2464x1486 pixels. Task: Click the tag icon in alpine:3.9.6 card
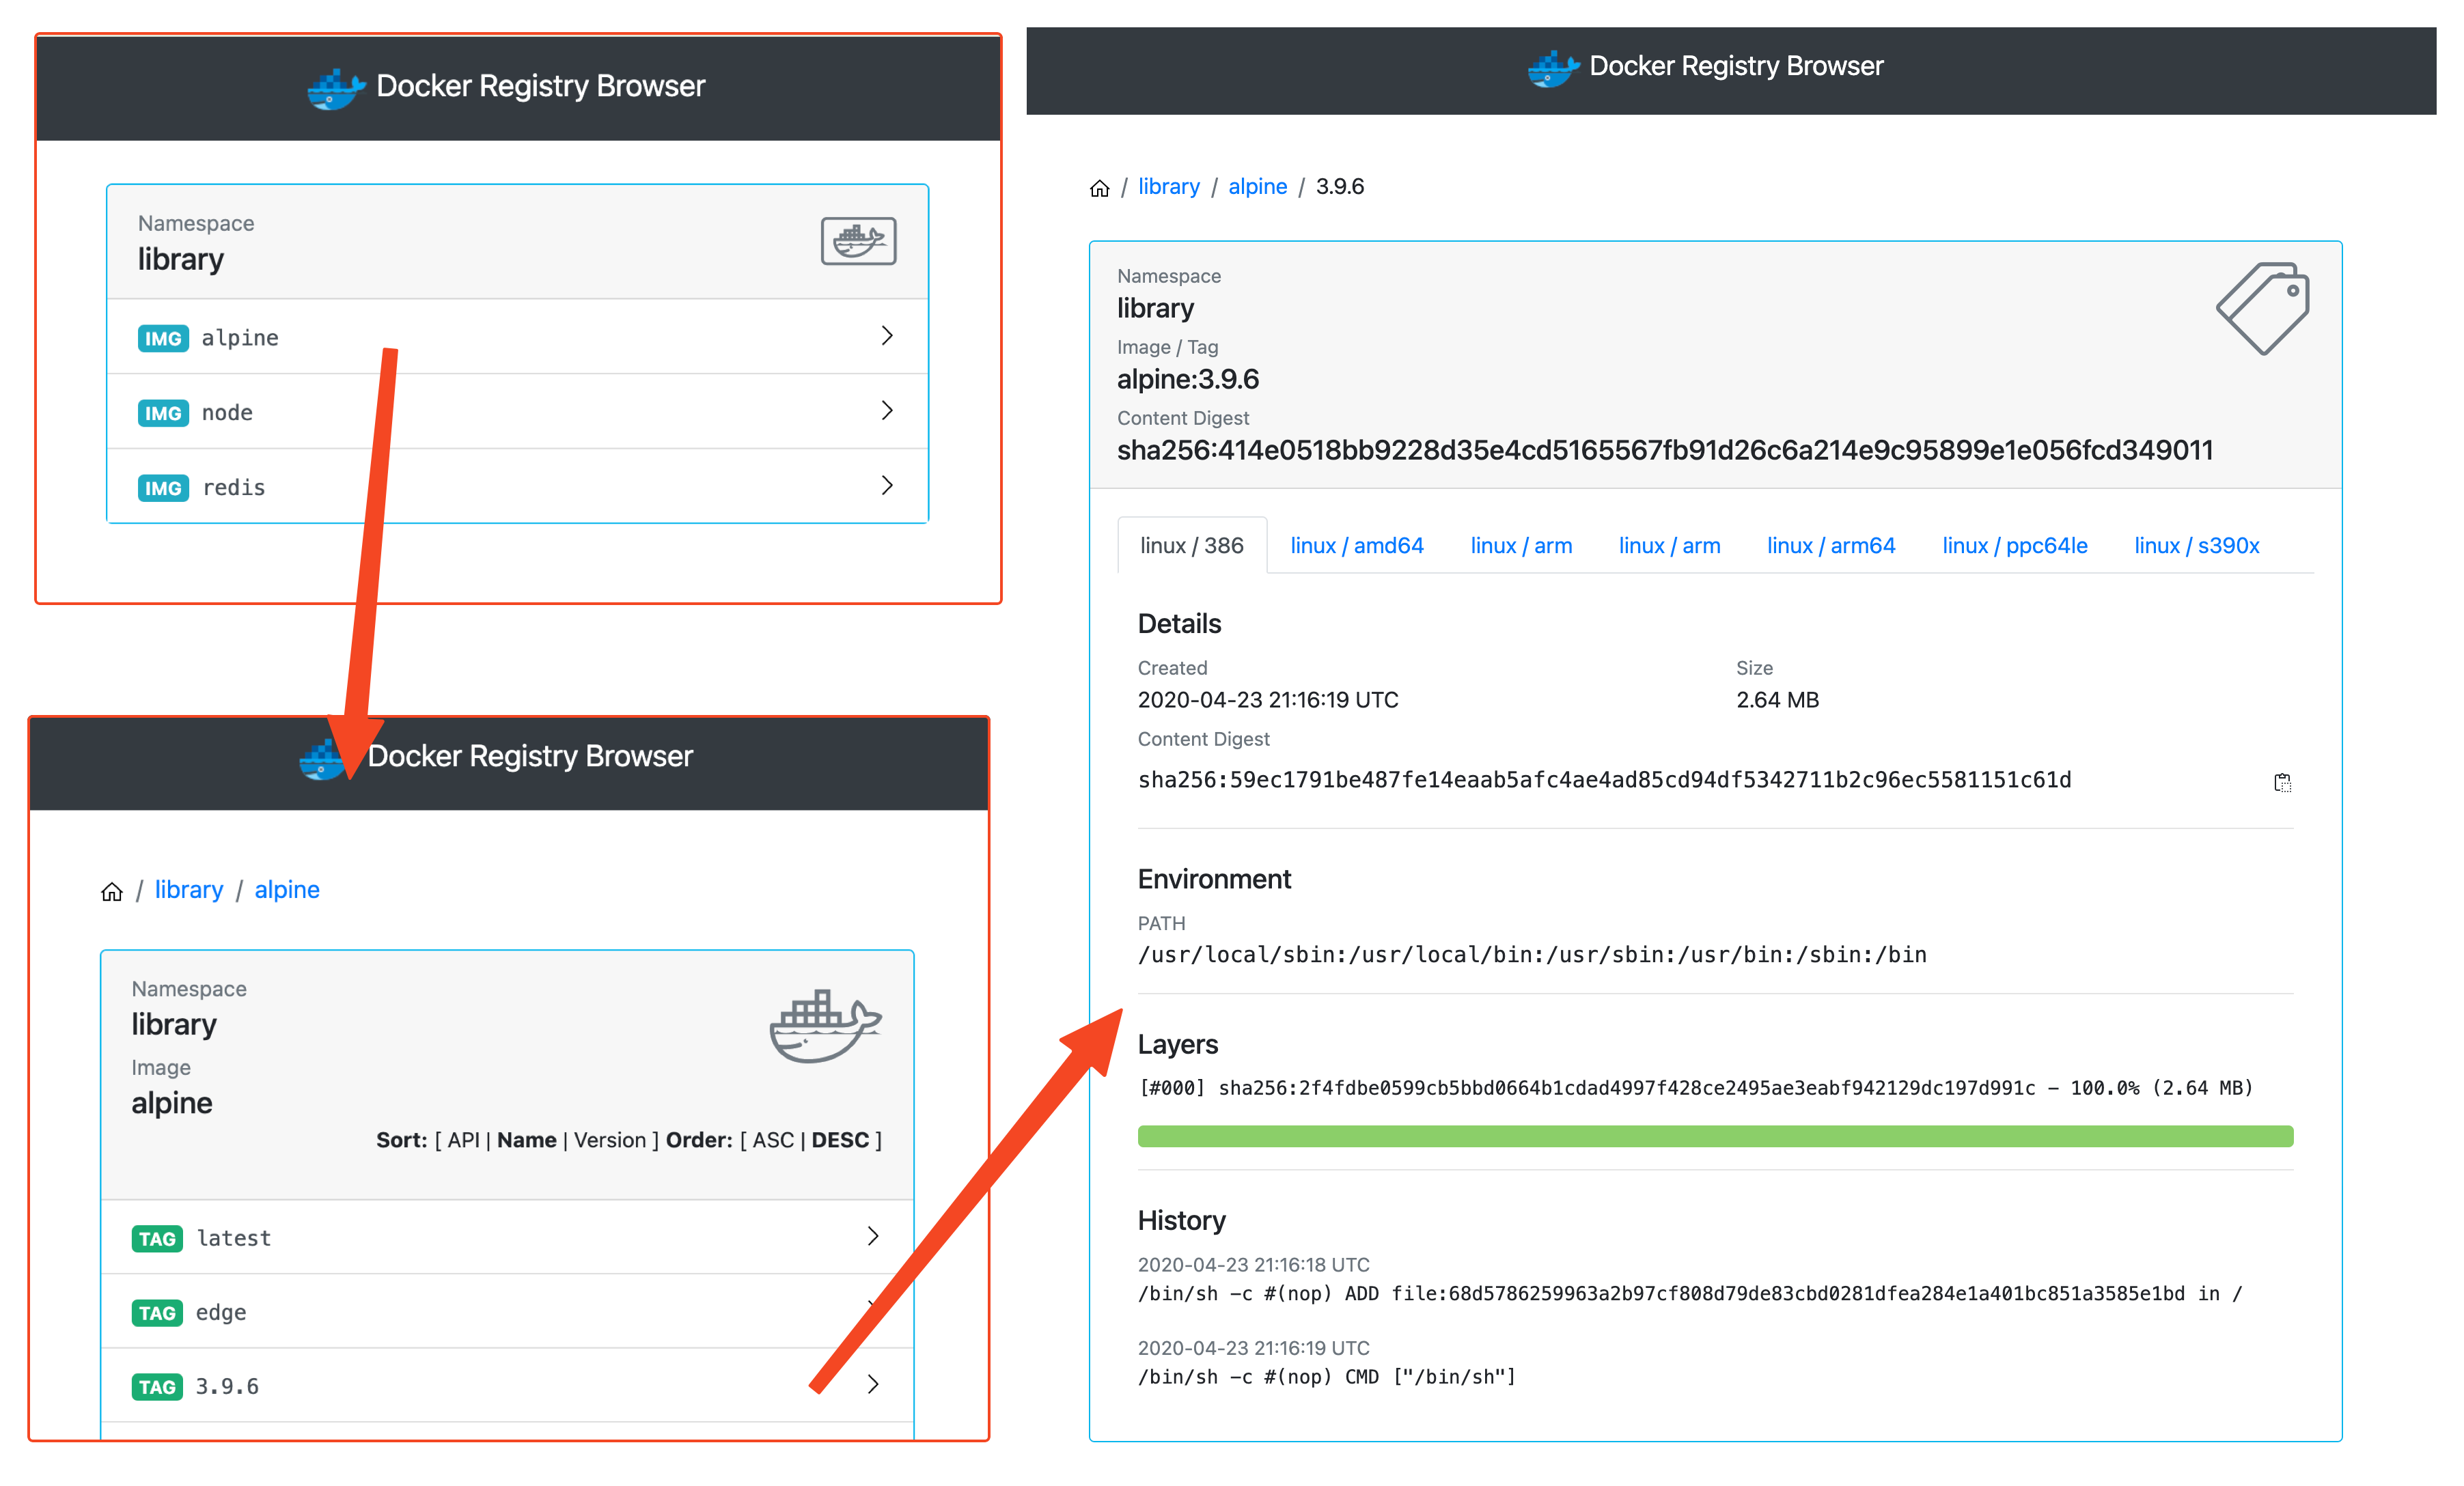pyautogui.click(x=2263, y=308)
